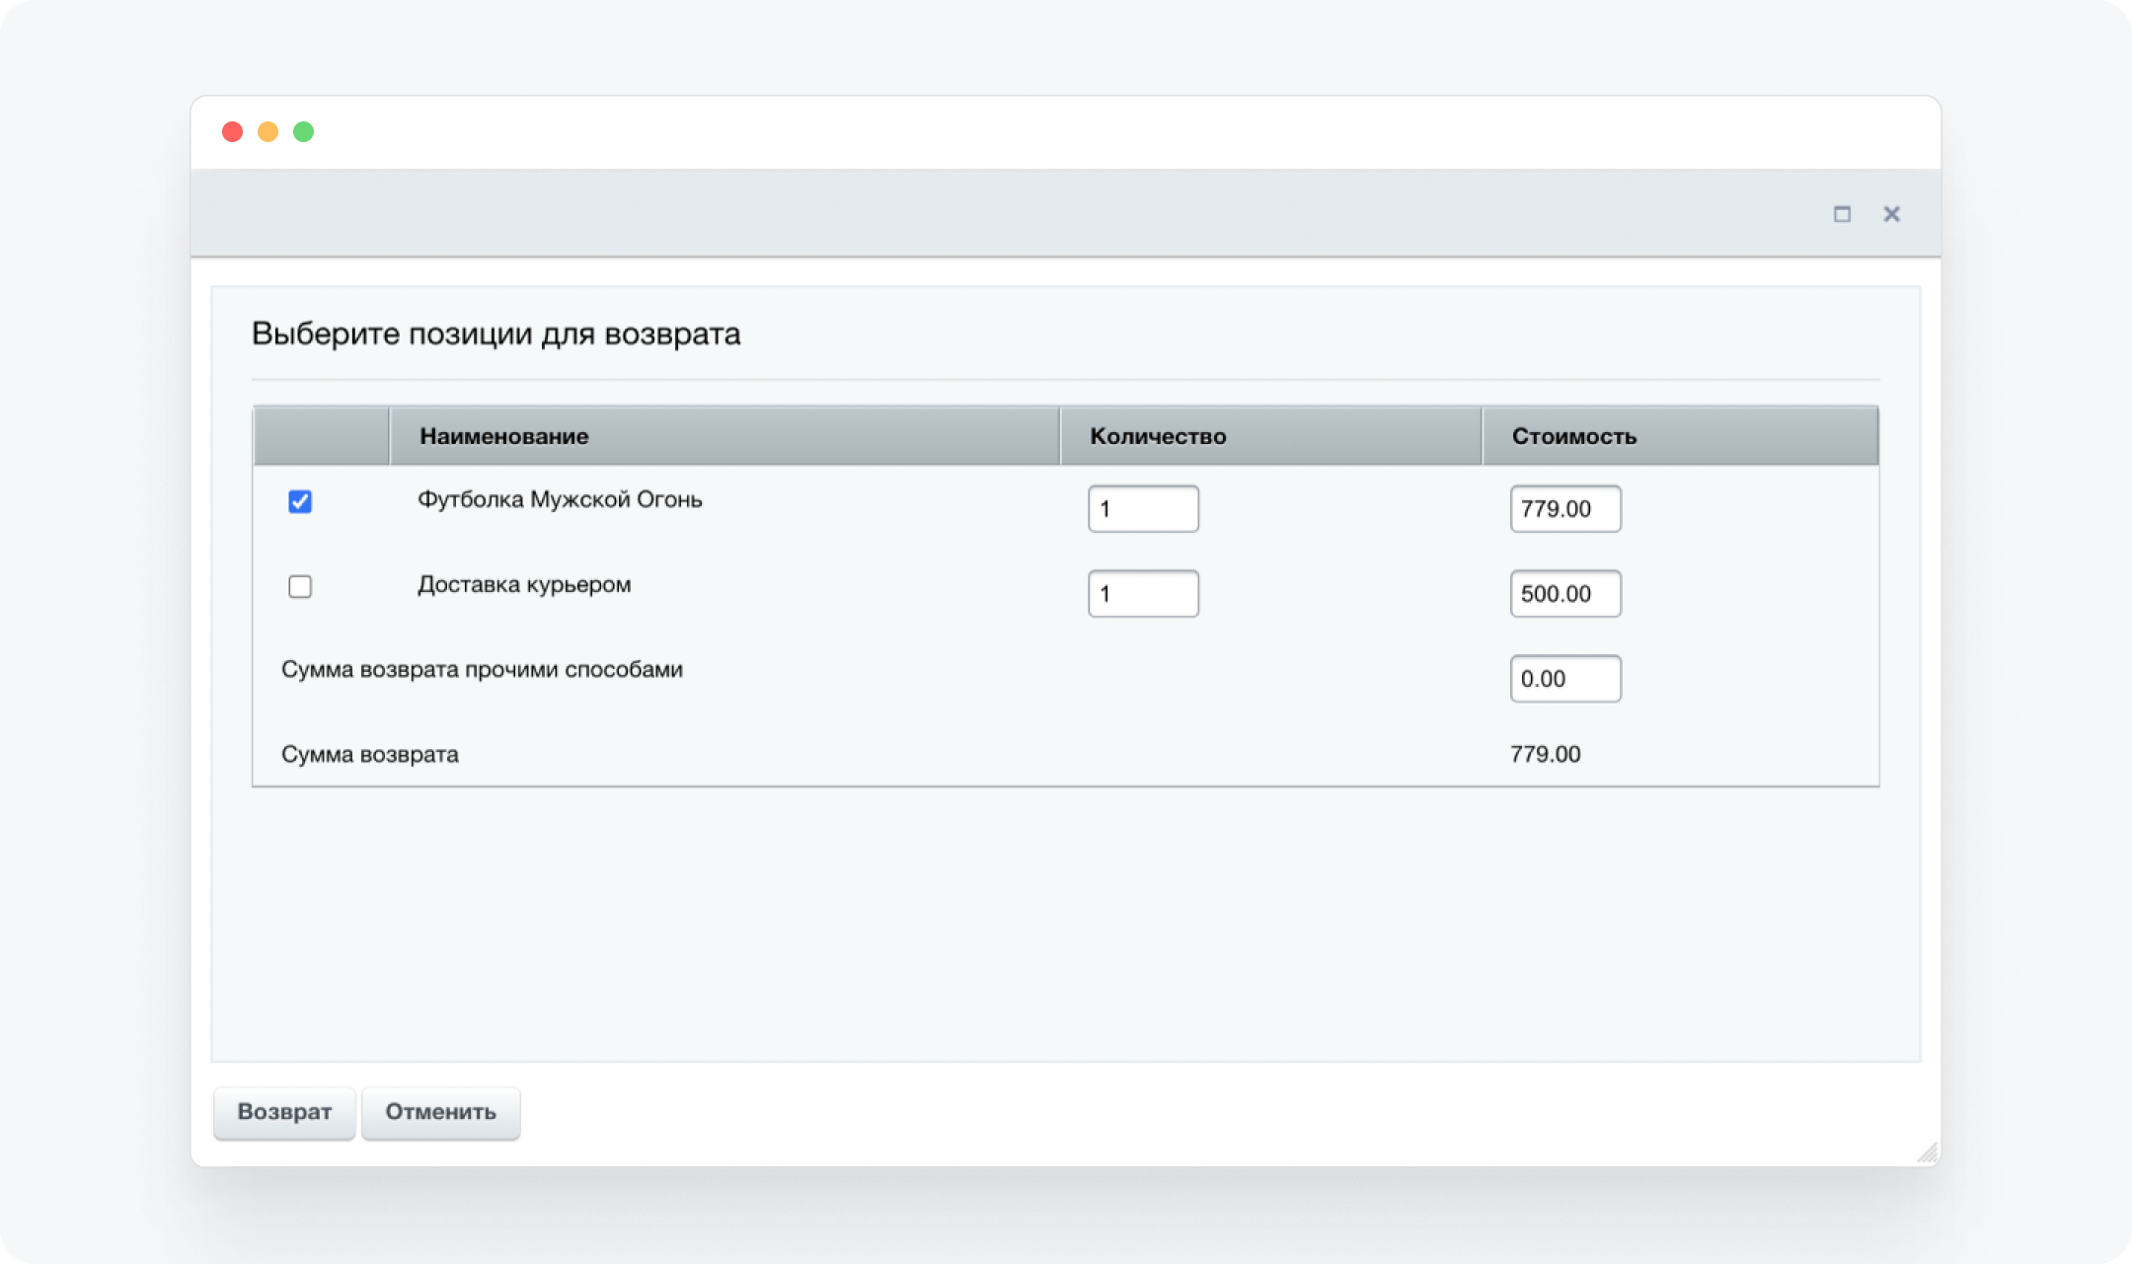Click the Сумма возврата total label
Viewport: 2132px width, 1264px height.
coord(370,754)
